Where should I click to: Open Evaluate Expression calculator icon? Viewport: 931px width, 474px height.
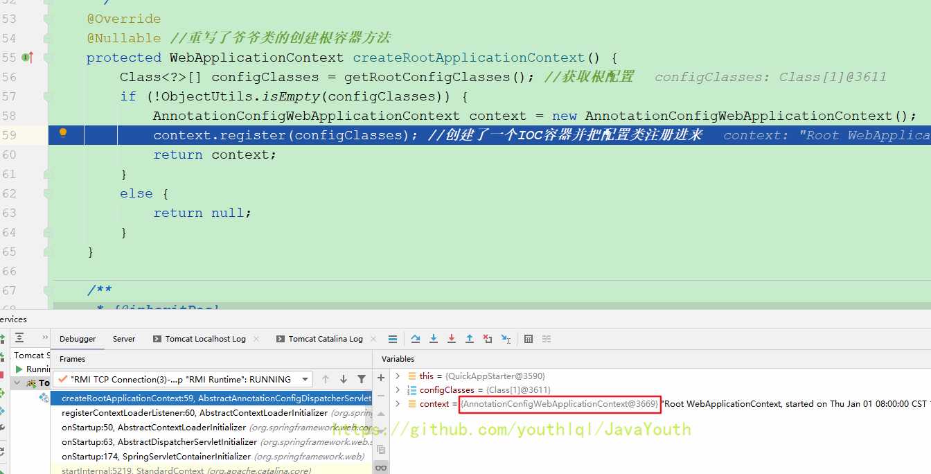pyautogui.click(x=529, y=339)
